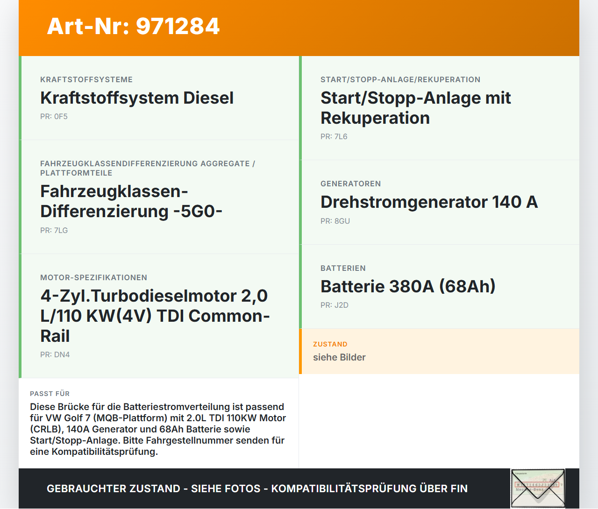Click the PR: 7L6 code link
This screenshot has width=598, height=509.
tap(334, 136)
